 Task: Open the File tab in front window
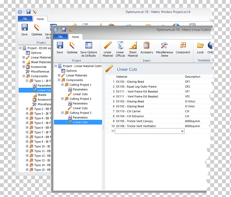pyautogui.click(x=60, y=37)
